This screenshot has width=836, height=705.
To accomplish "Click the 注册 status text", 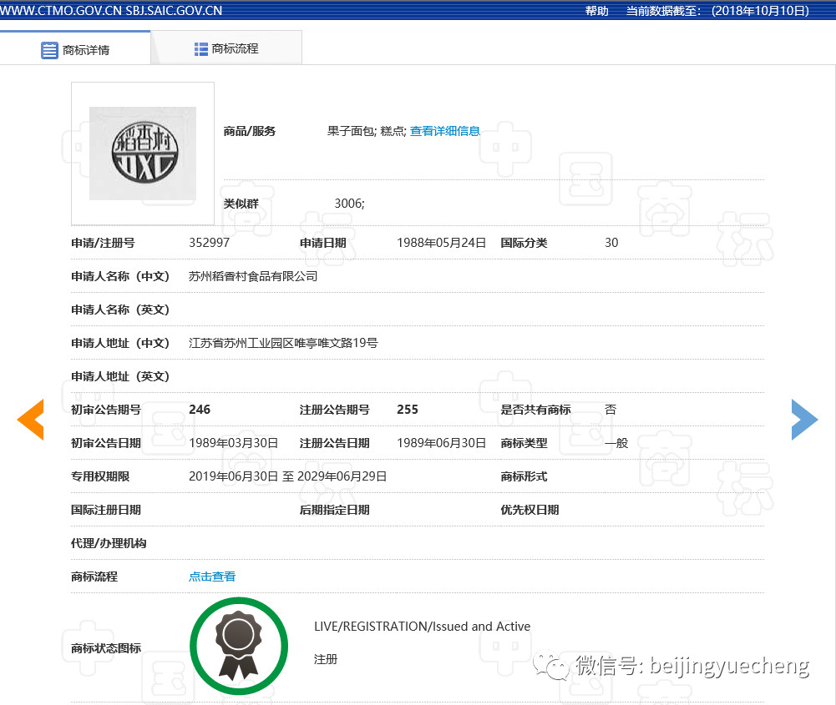I will click(x=326, y=659).
